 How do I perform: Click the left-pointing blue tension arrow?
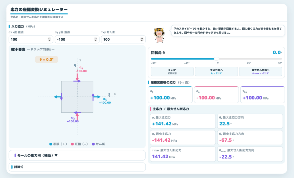[x=57, y=97]
